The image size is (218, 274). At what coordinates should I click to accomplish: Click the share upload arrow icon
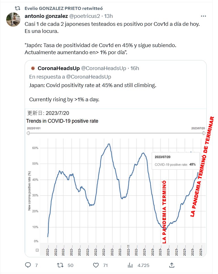tap(172, 265)
